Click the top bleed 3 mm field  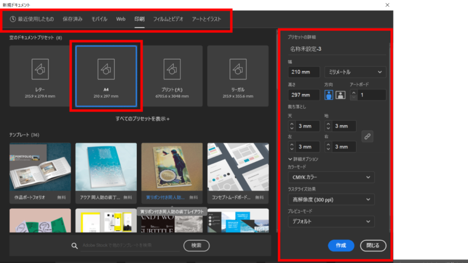click(x=308, y=126)
